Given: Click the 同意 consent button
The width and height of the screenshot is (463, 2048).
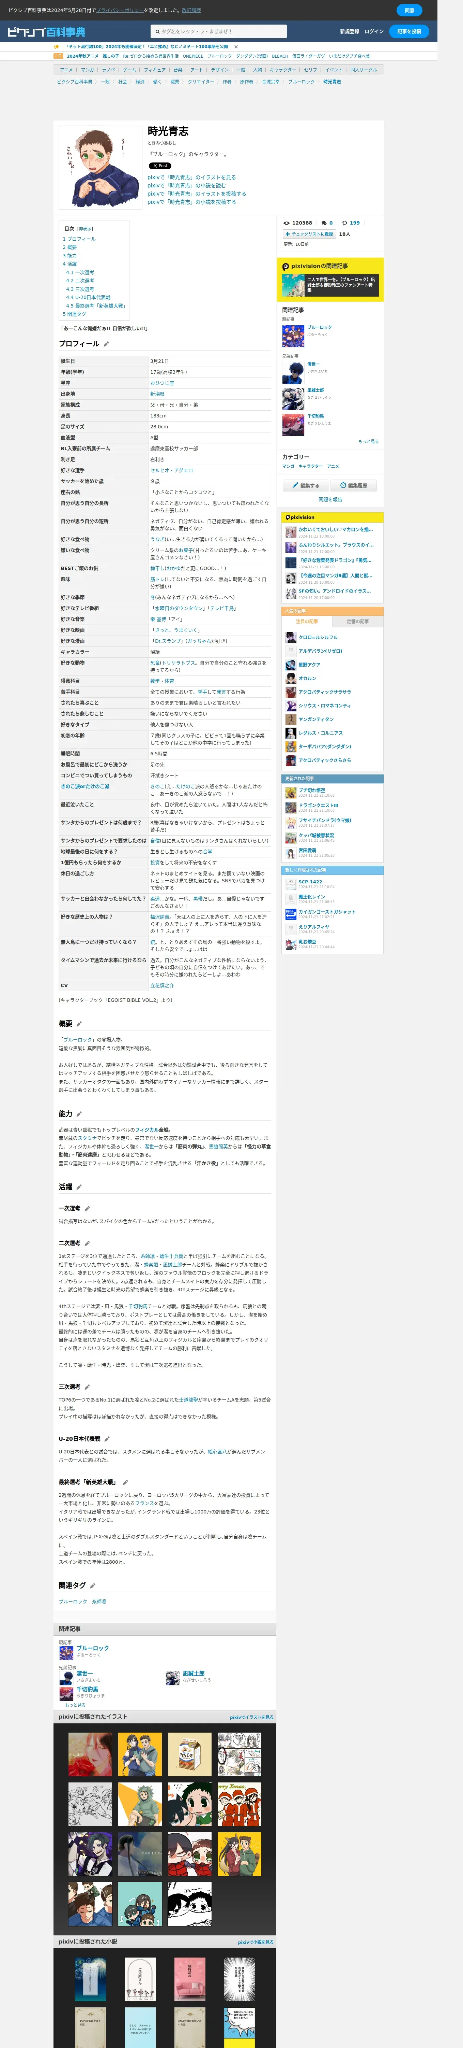Looking at the screenshot, I should click(409, 10).
